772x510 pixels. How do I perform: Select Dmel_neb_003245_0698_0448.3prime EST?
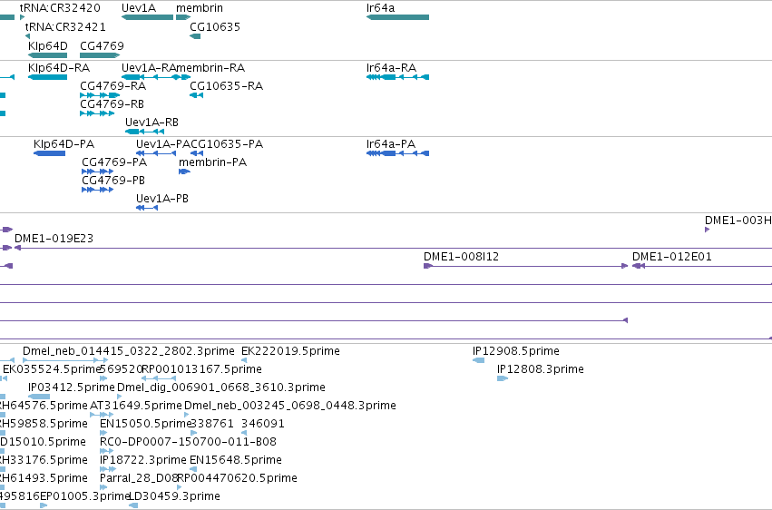pyautogui.click(x=186, y=415)
